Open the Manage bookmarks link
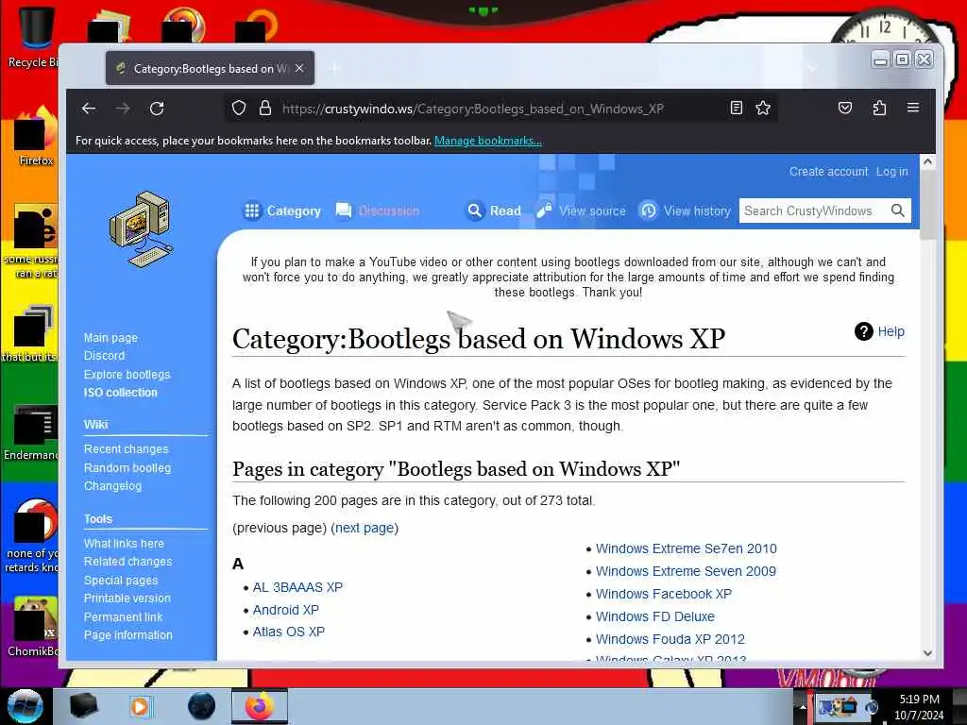The image size is (967, 725). pyautogui.click(x=488, y=141)
